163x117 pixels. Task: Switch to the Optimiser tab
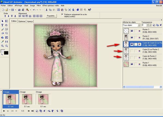[x=22, y=21]
